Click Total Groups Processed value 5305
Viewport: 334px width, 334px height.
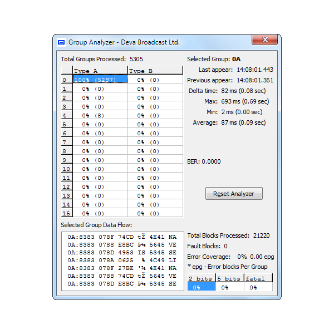point(136,59)
